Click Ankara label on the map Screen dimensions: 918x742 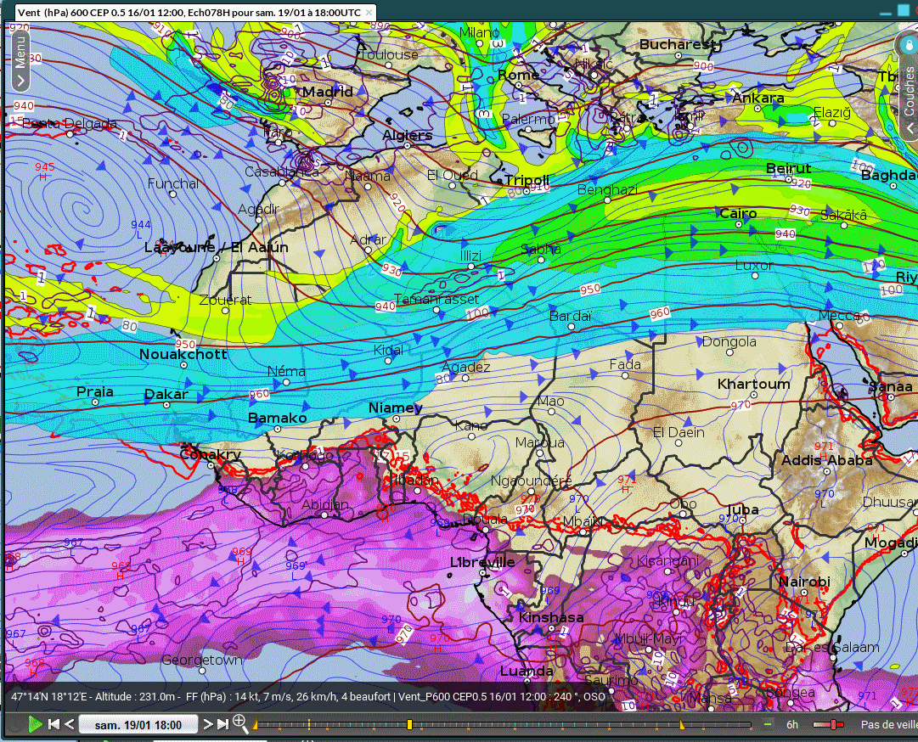pos(758,98)
